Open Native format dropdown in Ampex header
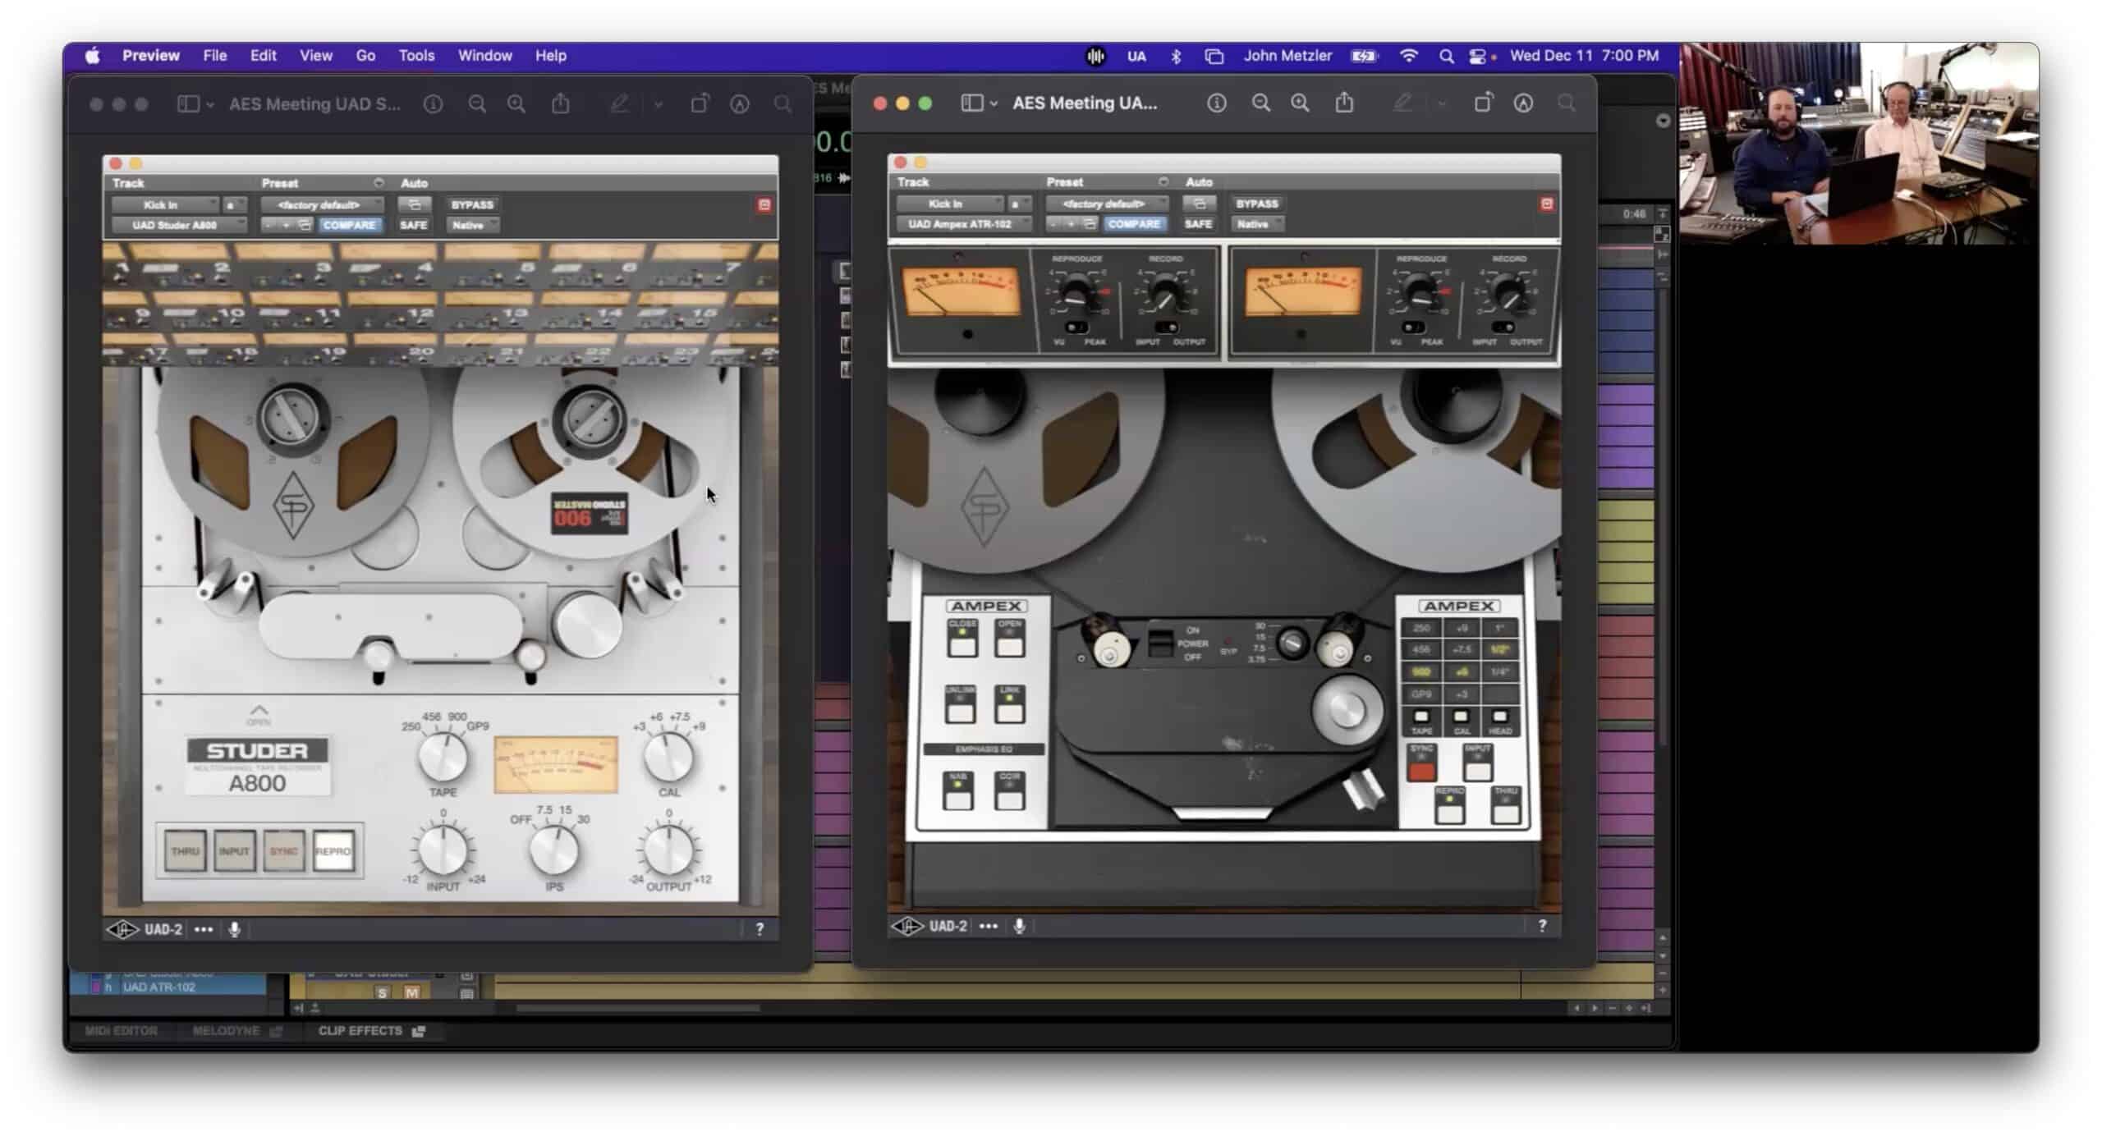Image resolution: width=2102 pixels, height=1136 pixels. coord(1258,224)
